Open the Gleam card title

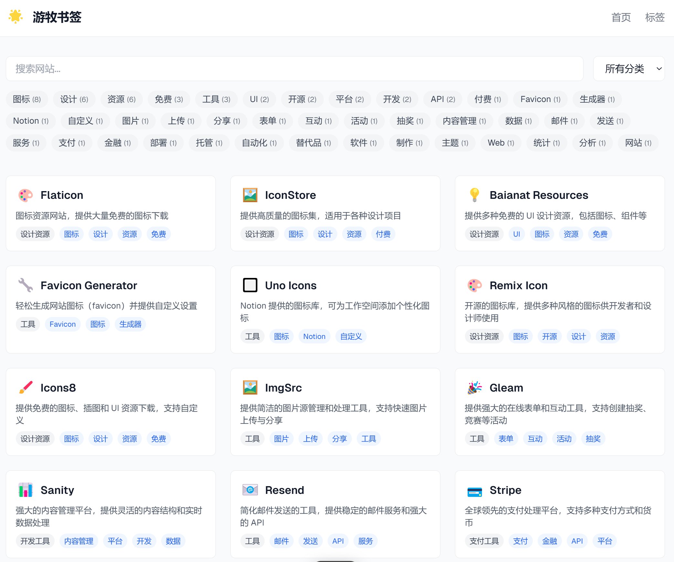point(506,388)
